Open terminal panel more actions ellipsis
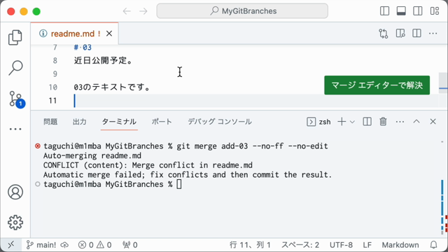This screenshot has height=252, width=448. click(400, 122)
